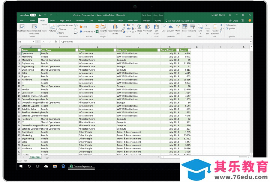Insert a hyperlink with Link

[200, 28]
